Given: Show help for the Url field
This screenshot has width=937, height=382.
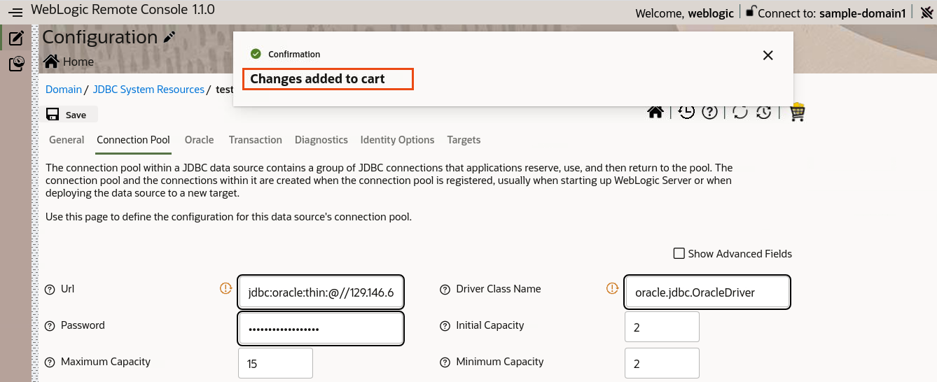Looking at the screenshot, I should coord(50,290).
